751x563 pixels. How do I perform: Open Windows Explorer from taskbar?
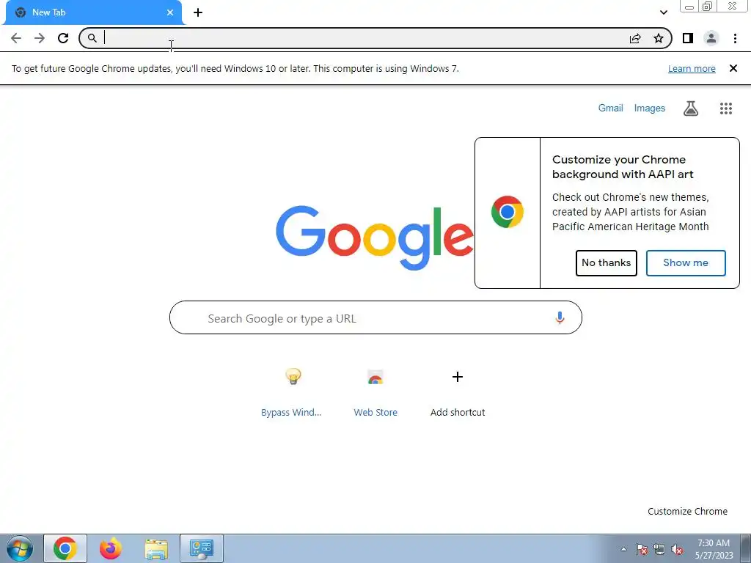pyautogui.click(x=156, y=548)
